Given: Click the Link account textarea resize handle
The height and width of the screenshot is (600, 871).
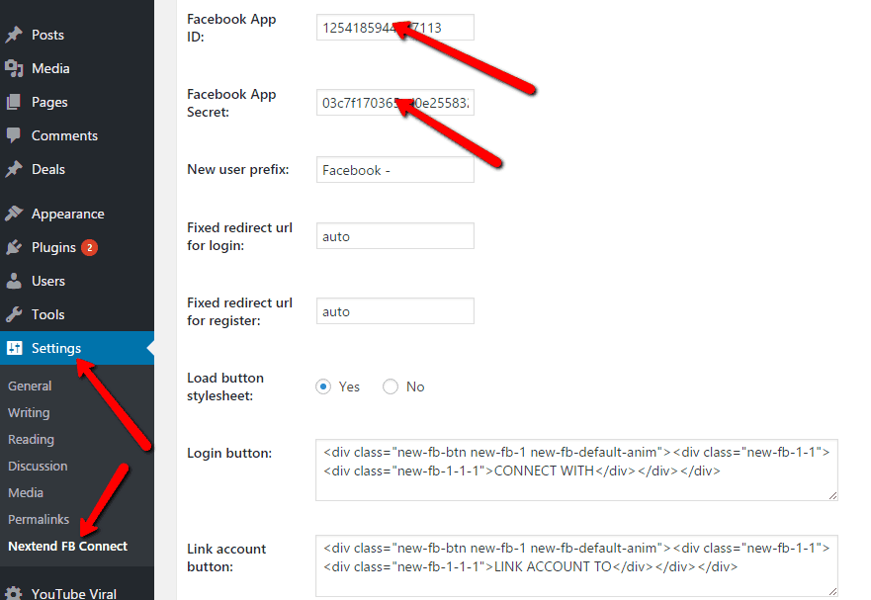Looking at the screenshot, I should (832, 591).
